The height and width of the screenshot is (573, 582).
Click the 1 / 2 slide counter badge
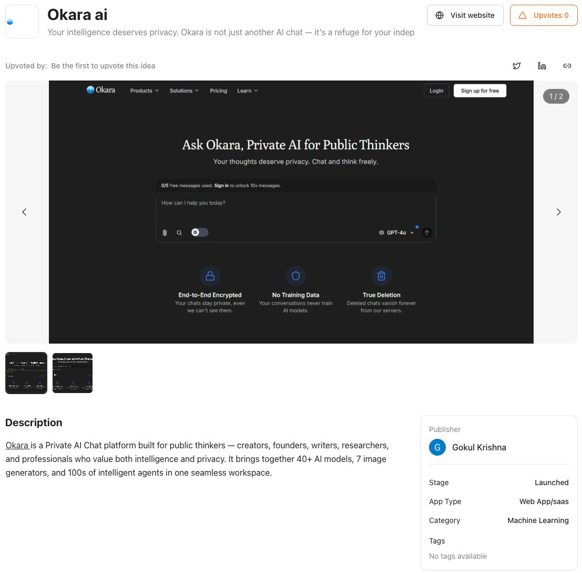[556, 96]
